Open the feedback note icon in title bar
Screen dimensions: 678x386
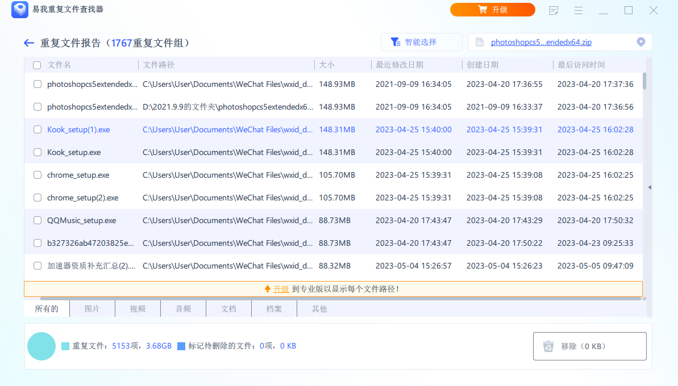pyautogui.click(x=554, y=10)
